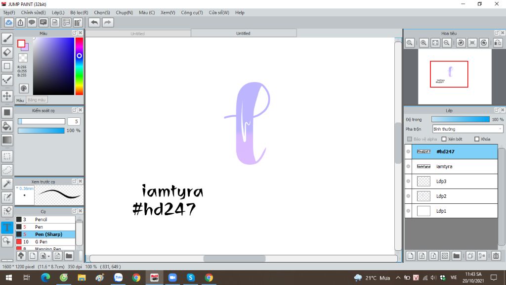Adjust the Độ trong opacity slider
This screenshot has height=285, width=506.
point(461,120)
